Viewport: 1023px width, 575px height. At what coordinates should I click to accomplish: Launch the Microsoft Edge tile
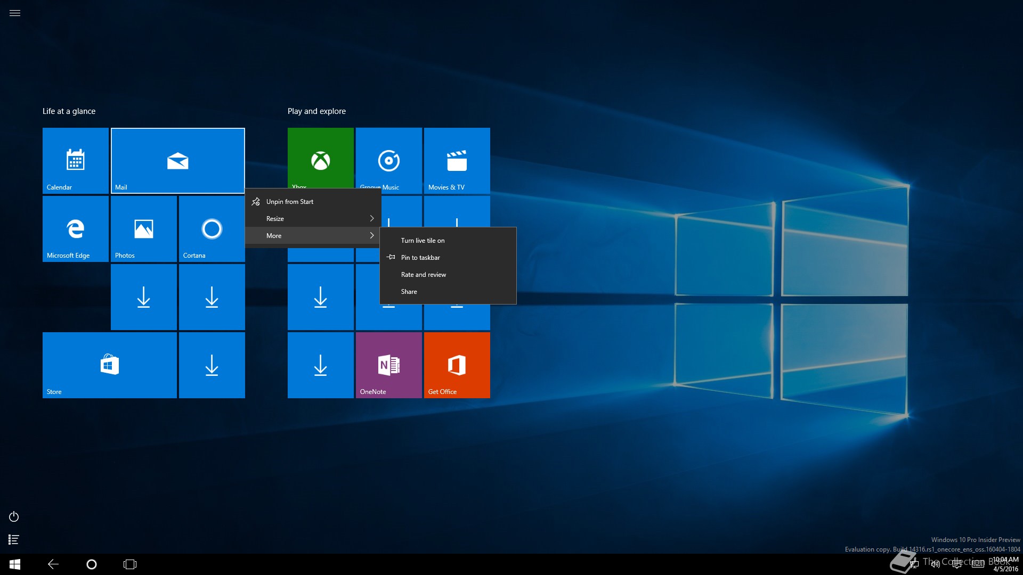pos(76,229)
